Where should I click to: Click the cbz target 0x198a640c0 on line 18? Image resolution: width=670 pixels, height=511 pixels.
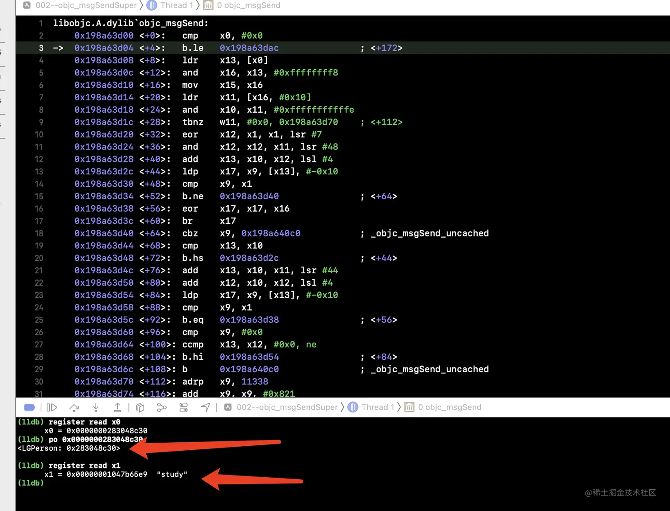(x=271, y=233)
